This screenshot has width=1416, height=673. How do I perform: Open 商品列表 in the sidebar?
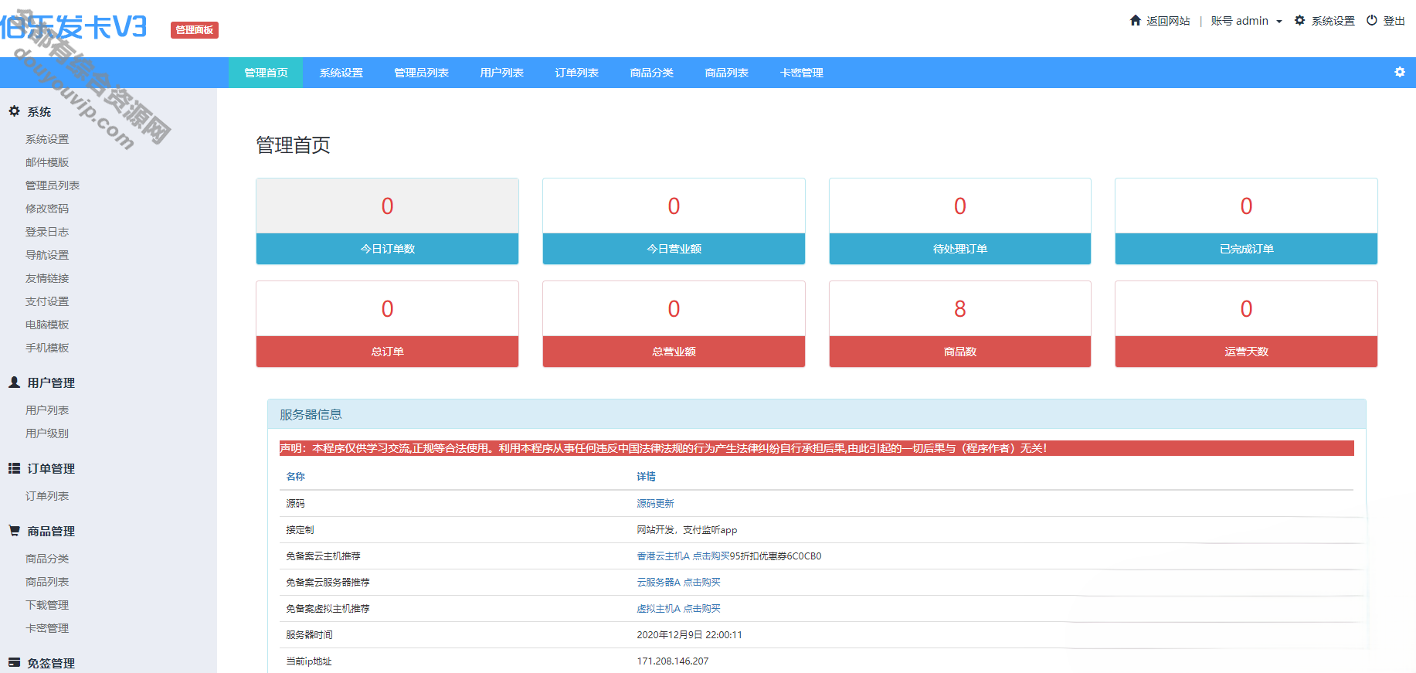click(47, 582)
